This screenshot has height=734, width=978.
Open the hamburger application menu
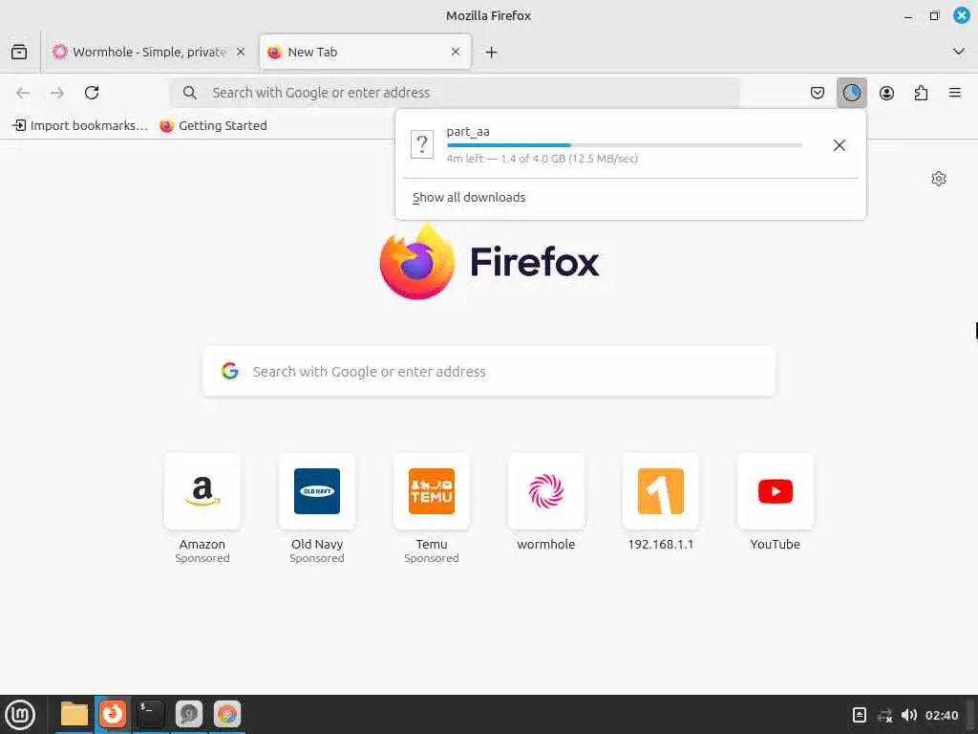[955, 93]
